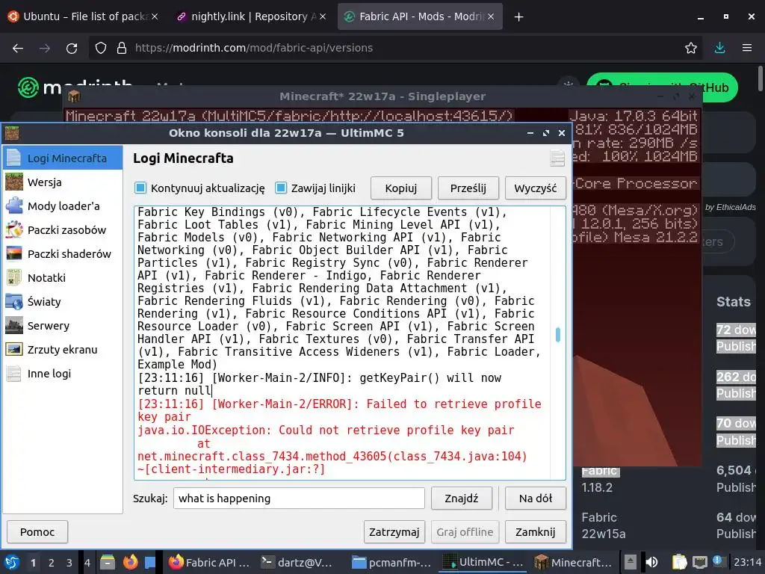The image size is (765, 574).
Task: Open Mody loader'a page
Action: point(63,206)
